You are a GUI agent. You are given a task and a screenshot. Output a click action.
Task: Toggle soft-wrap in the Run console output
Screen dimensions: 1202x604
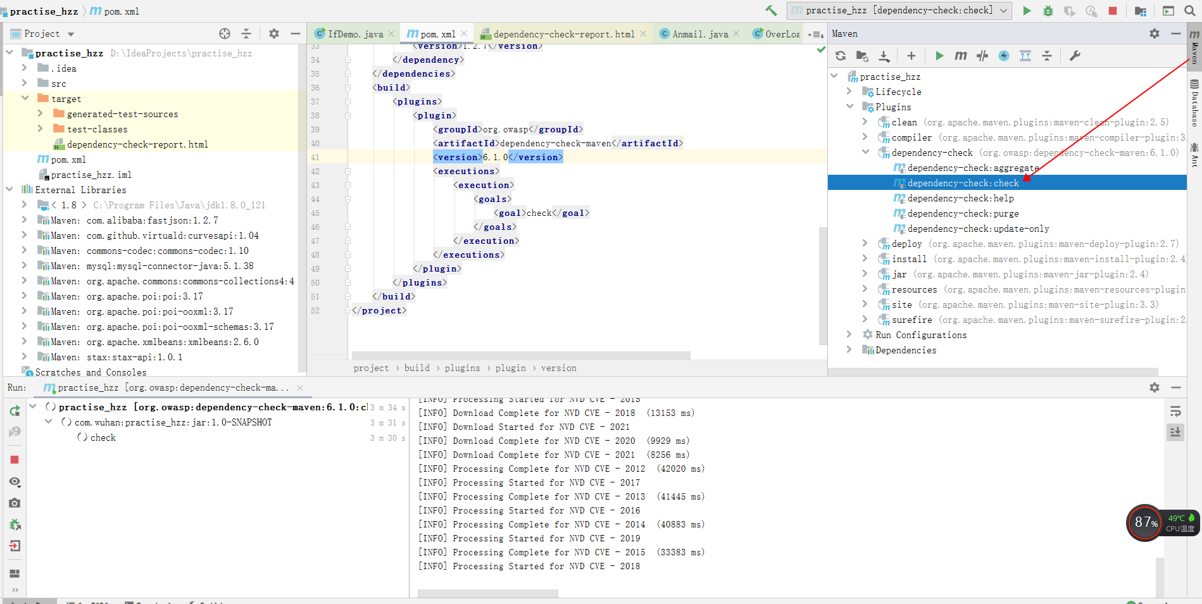(x=1175, y=411)
